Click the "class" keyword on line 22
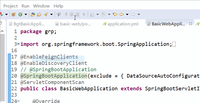This screenshot has width=200, height=103. (x=49, y=88)
